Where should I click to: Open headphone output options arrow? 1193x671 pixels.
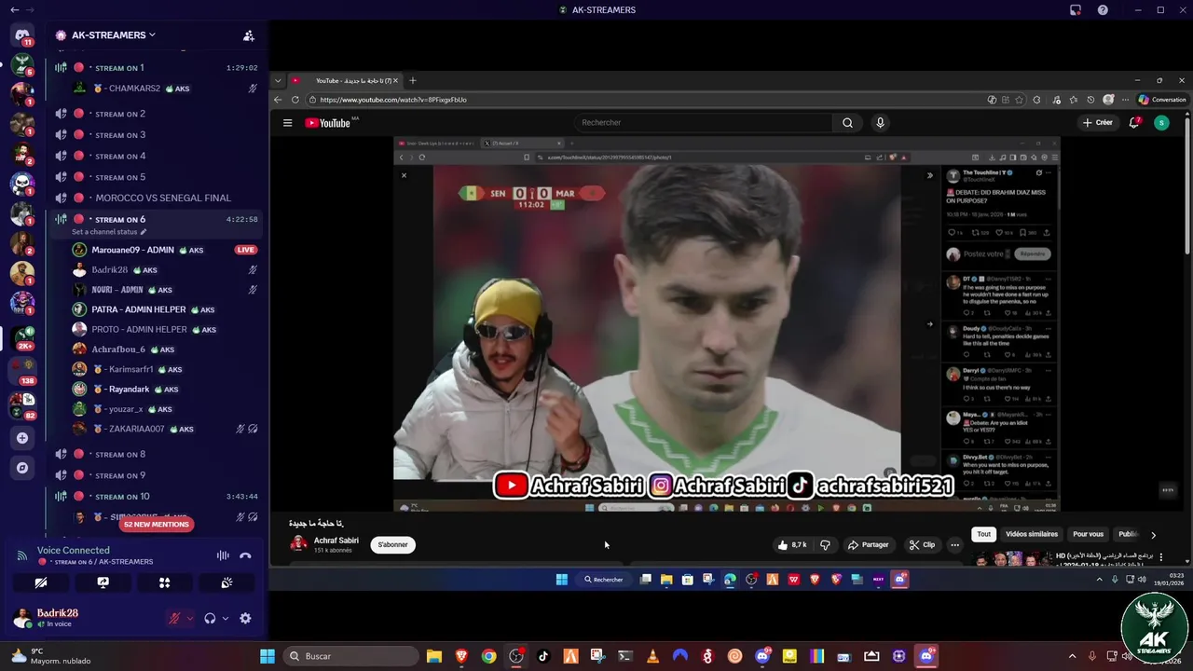pyautogui.click(x=225, y=619)
